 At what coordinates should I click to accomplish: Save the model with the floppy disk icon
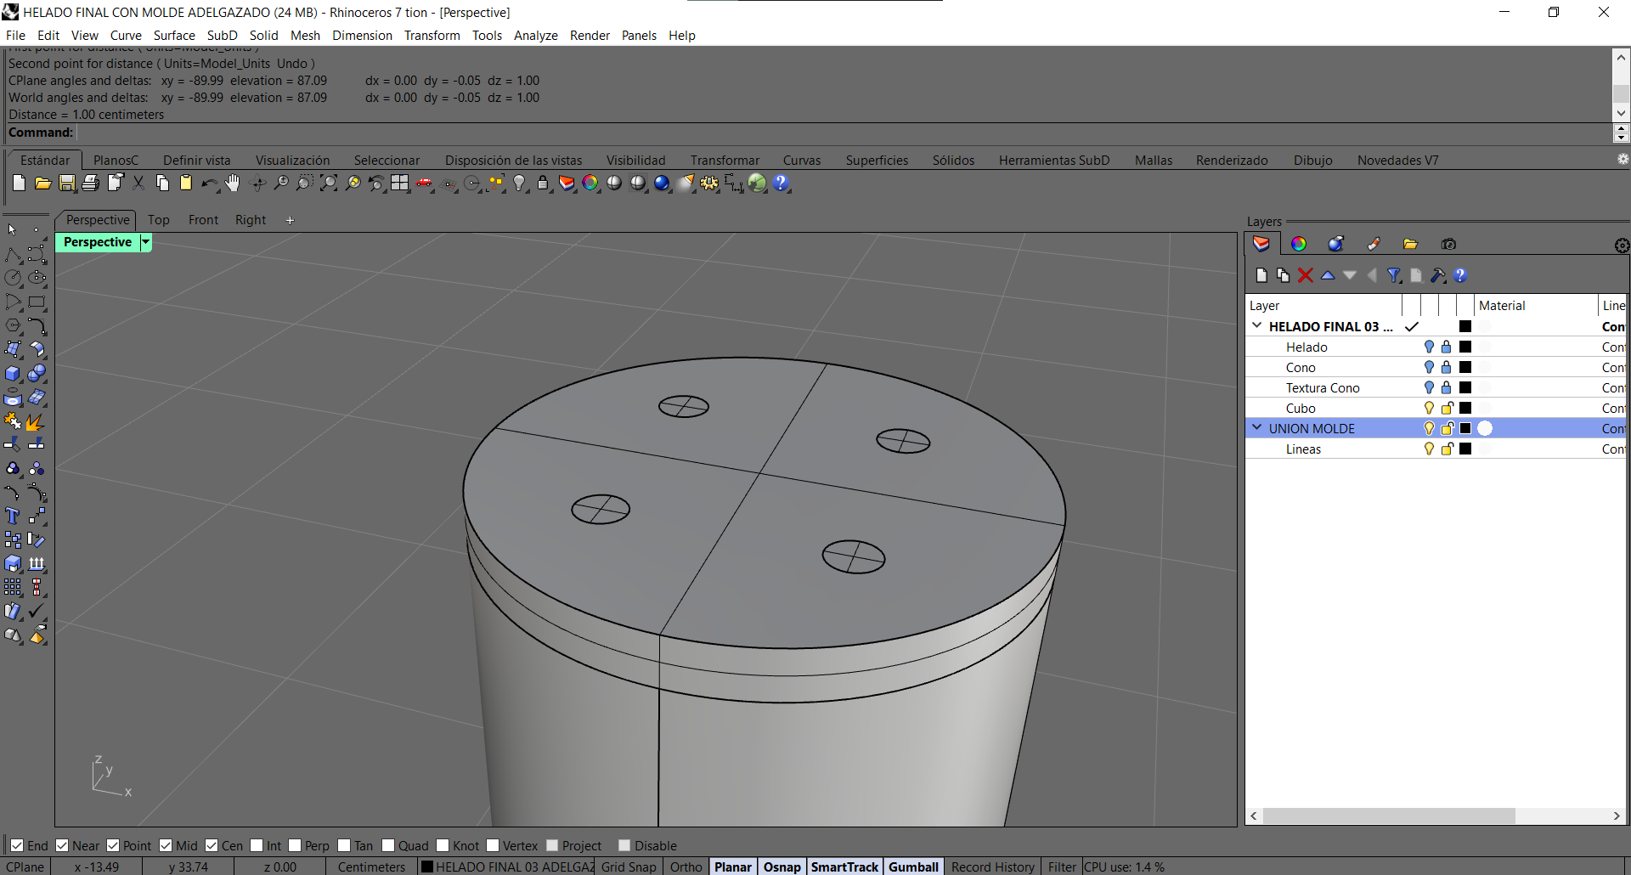(x=66, y=183)
